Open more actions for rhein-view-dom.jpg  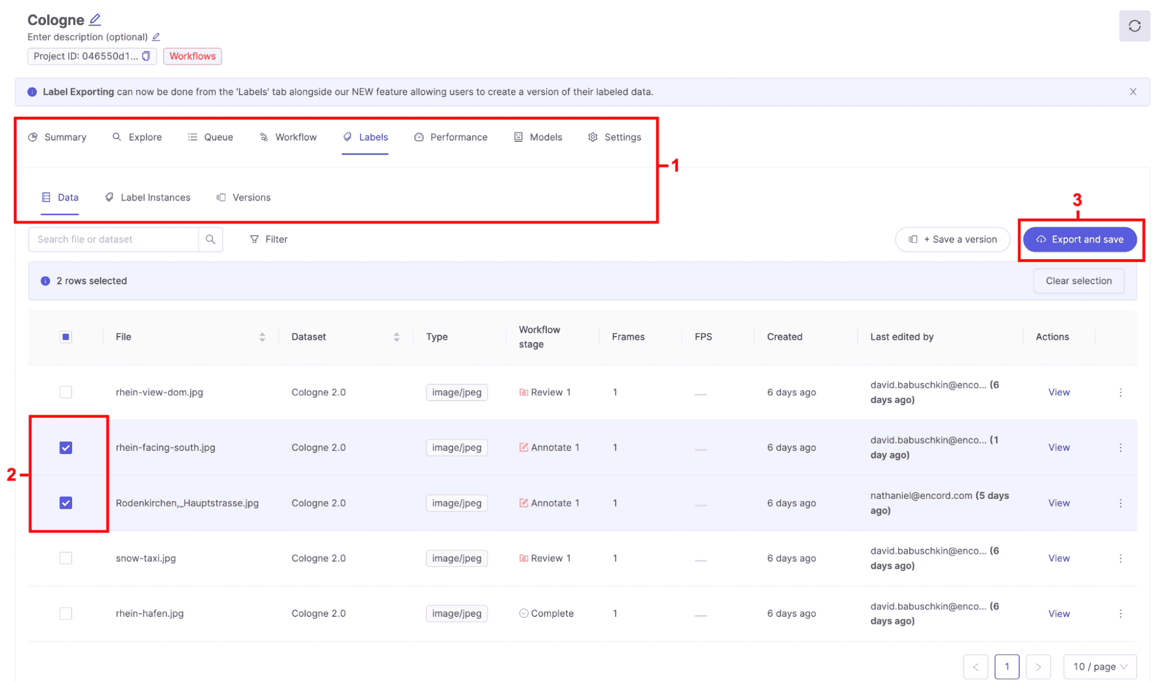coord(1120,392)
